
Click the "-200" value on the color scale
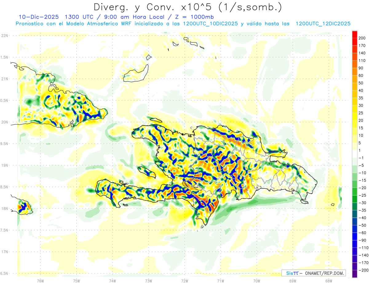coord(363,270)
